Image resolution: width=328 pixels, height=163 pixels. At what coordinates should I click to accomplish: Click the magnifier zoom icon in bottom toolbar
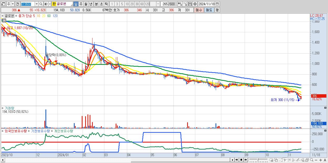click(x=312, y=160)
